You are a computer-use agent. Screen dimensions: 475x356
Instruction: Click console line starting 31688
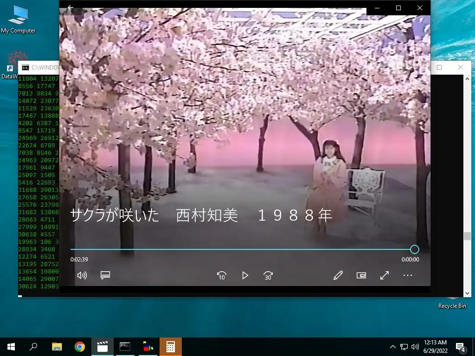click(x=39, y=190)
